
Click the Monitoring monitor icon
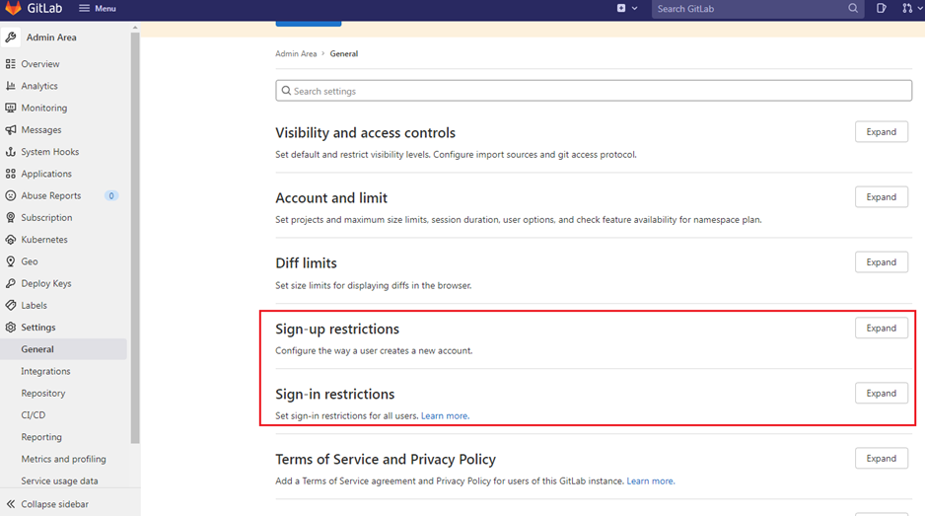click(11, 108)
